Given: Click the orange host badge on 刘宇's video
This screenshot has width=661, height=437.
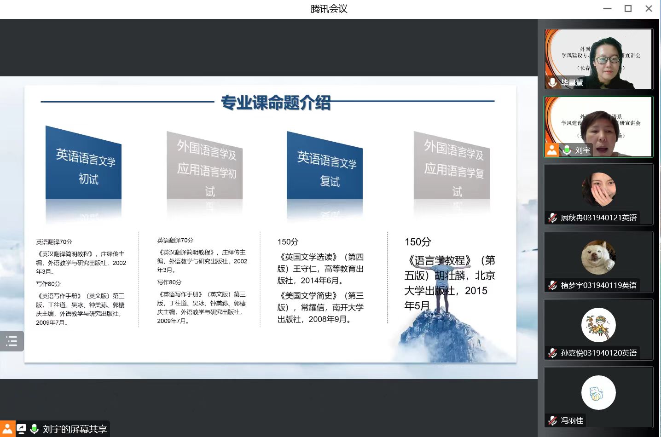Looking at the screenshot, I should (552, 150).
